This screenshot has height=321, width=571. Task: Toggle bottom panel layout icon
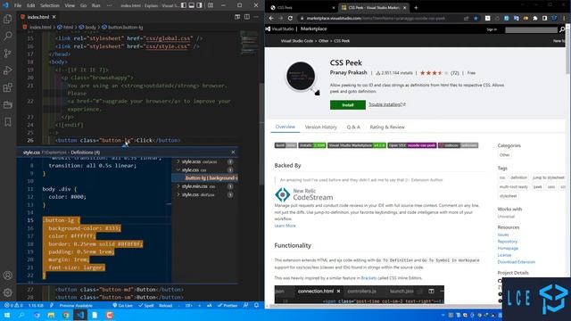click(x=192, y=5)
